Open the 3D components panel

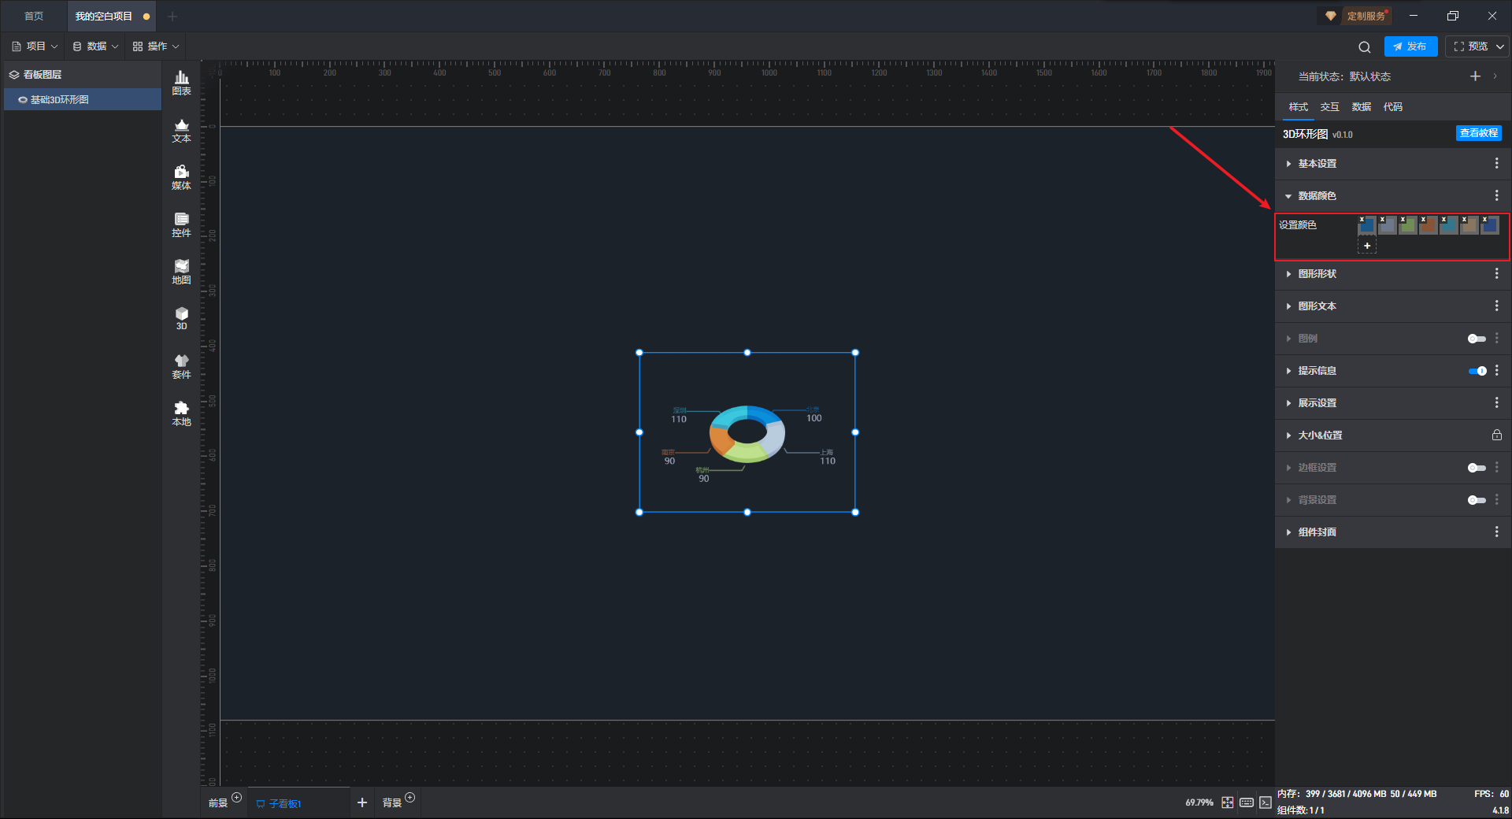pos(181,318)
